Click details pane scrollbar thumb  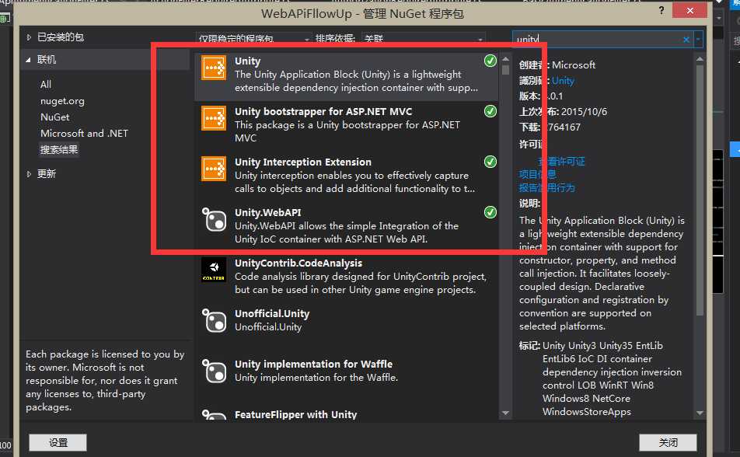[700, 190]
